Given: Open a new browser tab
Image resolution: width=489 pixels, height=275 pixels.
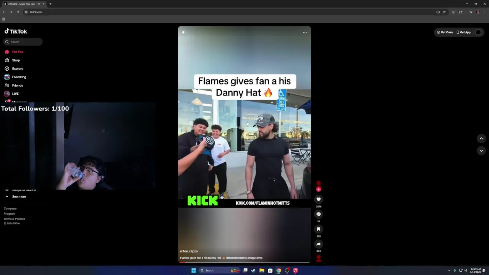Looking at the screenshot, I should pyautogui.click(x=50, y=4).
